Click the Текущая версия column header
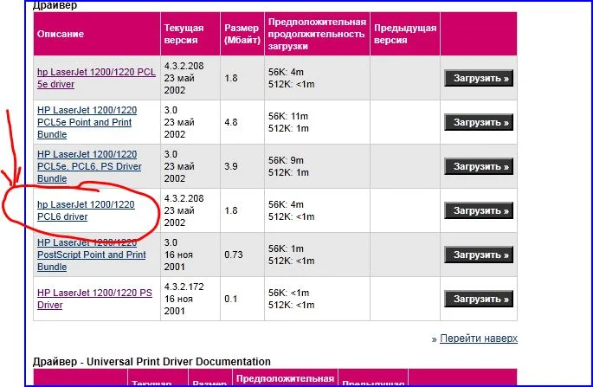 pyautogui.click(x=190, y=34)
